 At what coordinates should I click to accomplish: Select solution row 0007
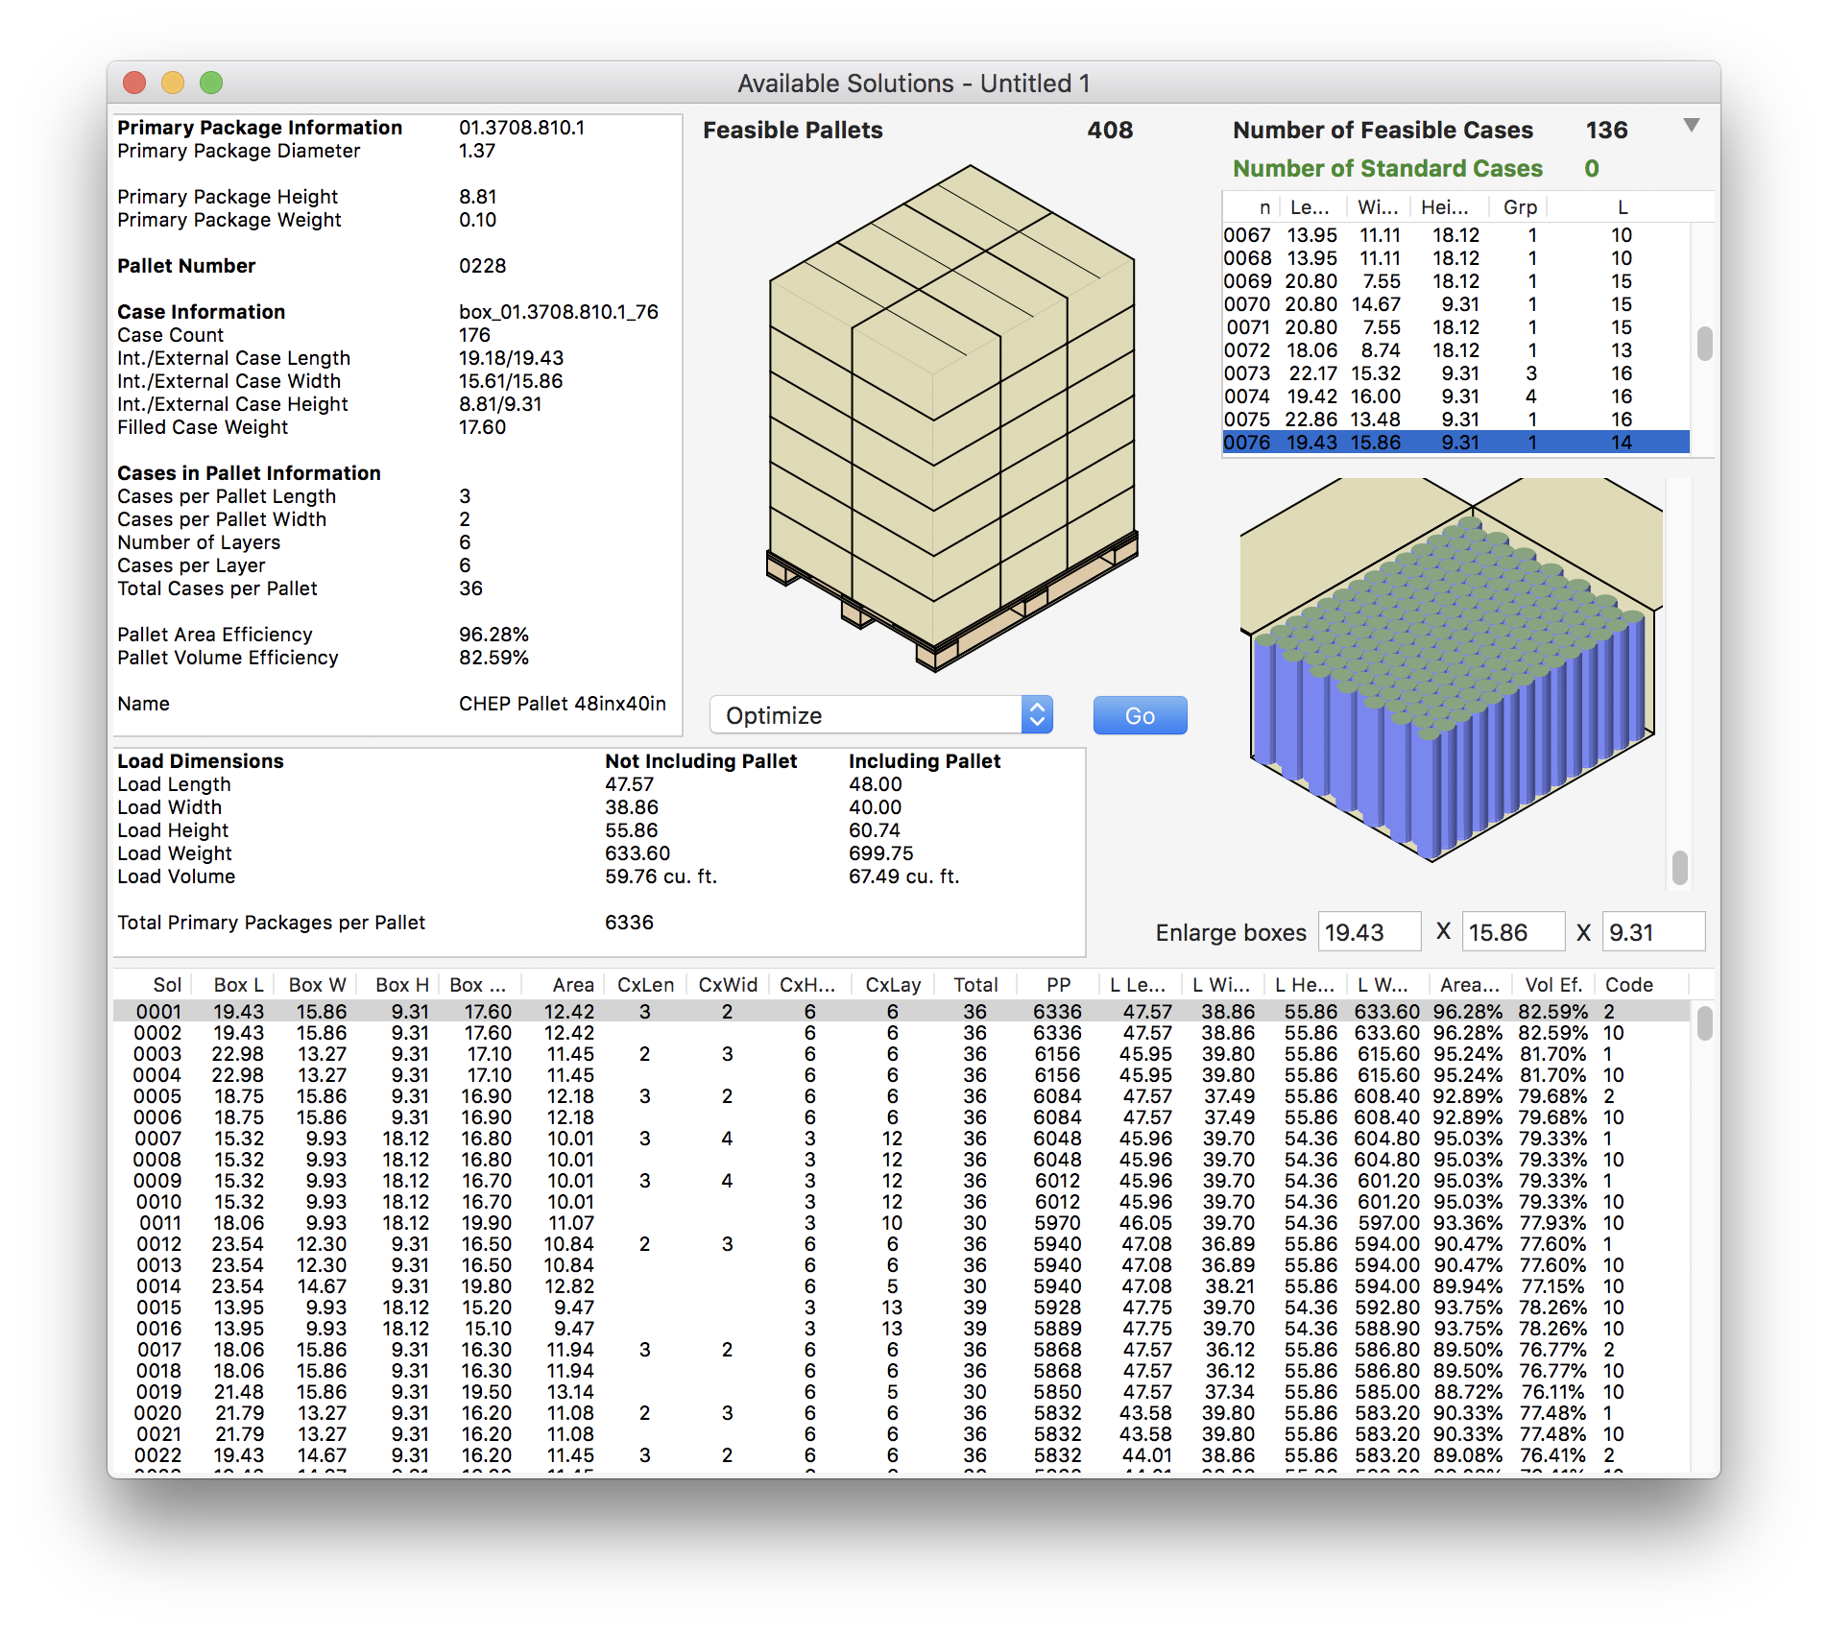pos(902,1138)
